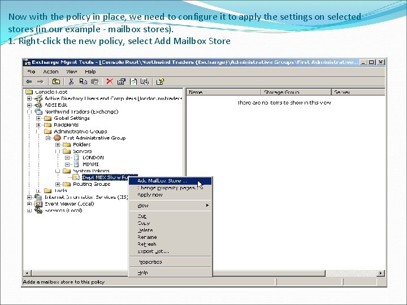Click the Paste toolbar icon

tap(95, 82)
